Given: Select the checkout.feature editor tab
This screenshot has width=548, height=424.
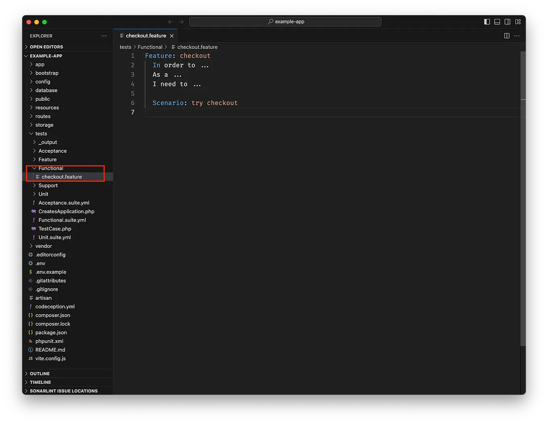Looking at the screenshot, I should [x=146, y=36].
